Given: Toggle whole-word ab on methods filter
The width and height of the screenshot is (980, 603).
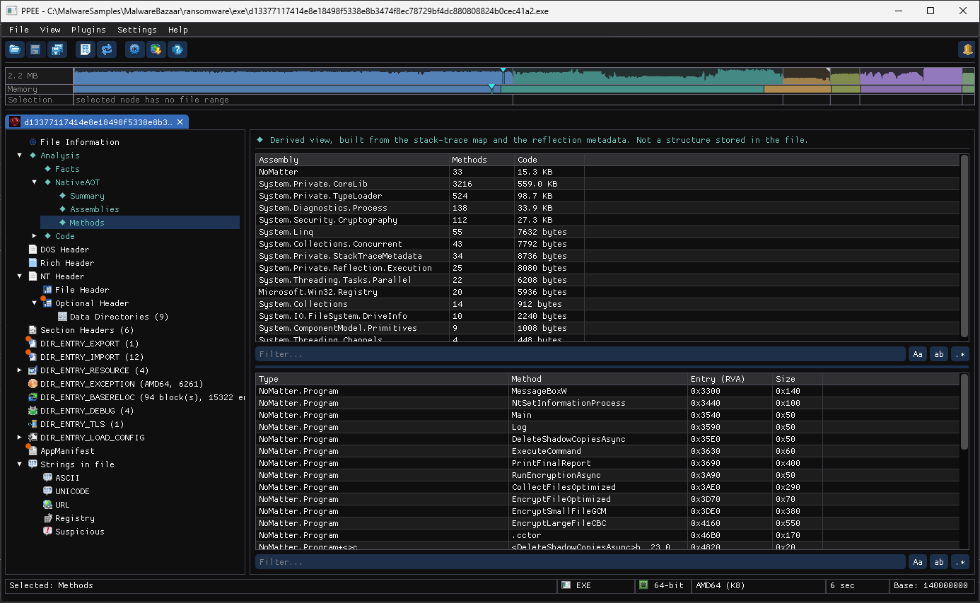Looking at the screenshot, I should click(x=939, y=562).
